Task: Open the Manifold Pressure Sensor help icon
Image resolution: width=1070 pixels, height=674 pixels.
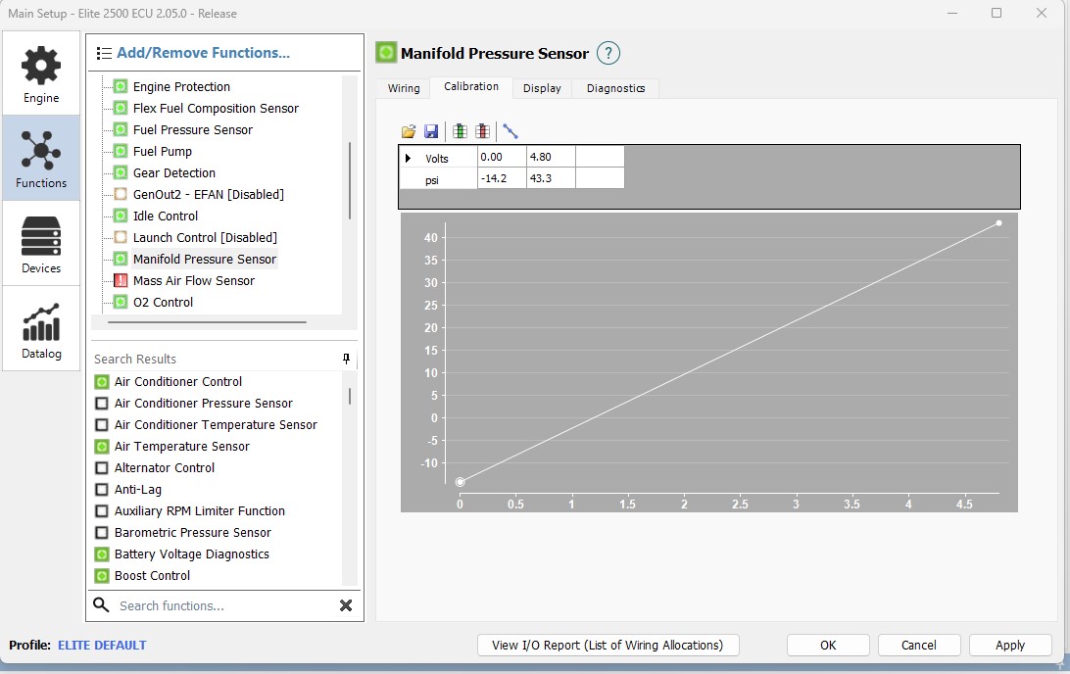Action: [x=608, y=54]
